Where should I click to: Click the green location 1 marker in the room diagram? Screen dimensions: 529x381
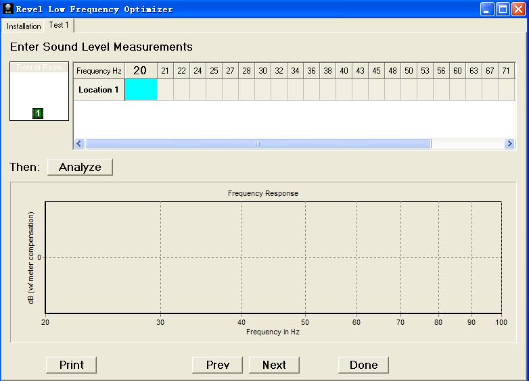click(38, 113)
